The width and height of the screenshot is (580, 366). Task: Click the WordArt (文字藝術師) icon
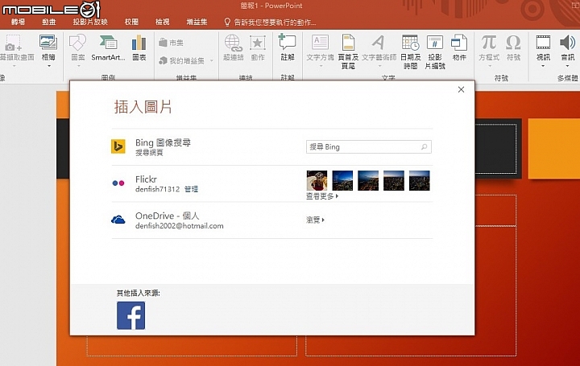(x=379, y=42)
